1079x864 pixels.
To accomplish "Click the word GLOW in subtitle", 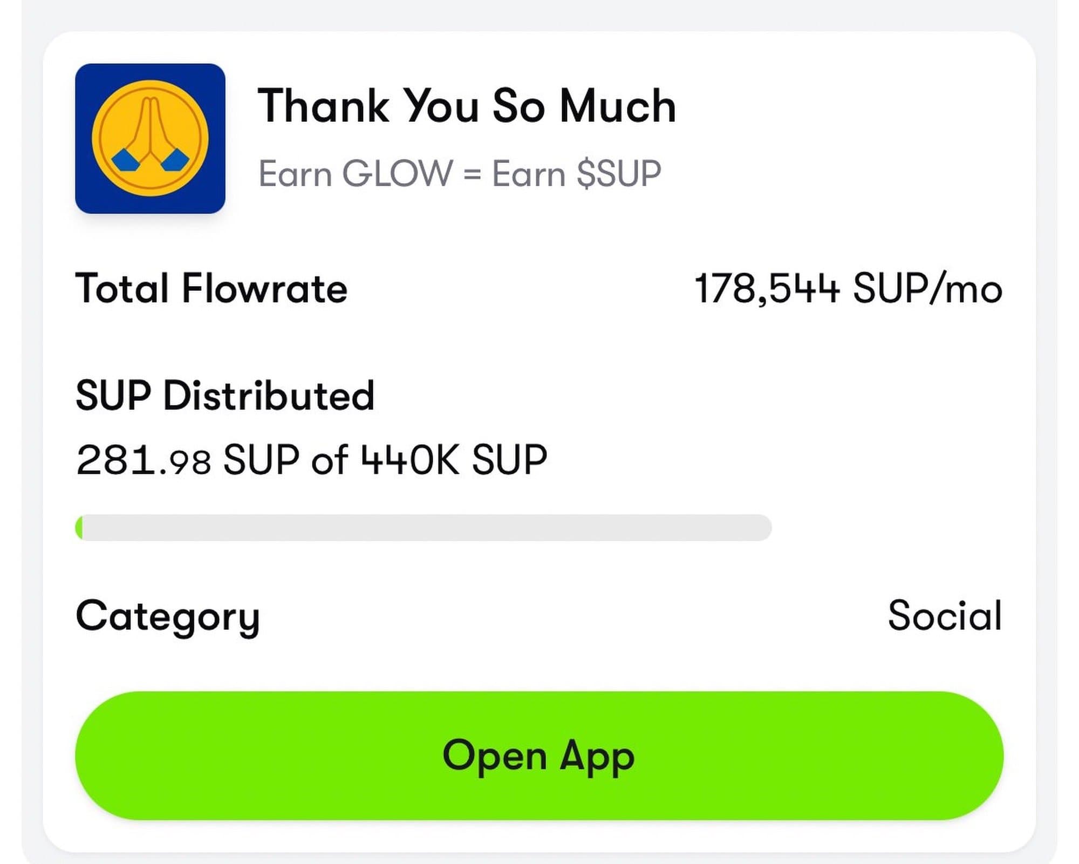I will [397, 174].
